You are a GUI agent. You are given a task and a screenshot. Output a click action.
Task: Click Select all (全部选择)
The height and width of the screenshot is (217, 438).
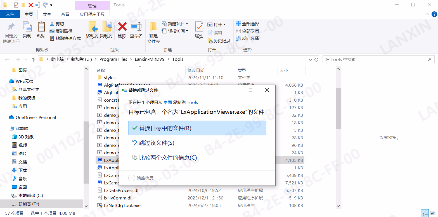pos(247,24)
